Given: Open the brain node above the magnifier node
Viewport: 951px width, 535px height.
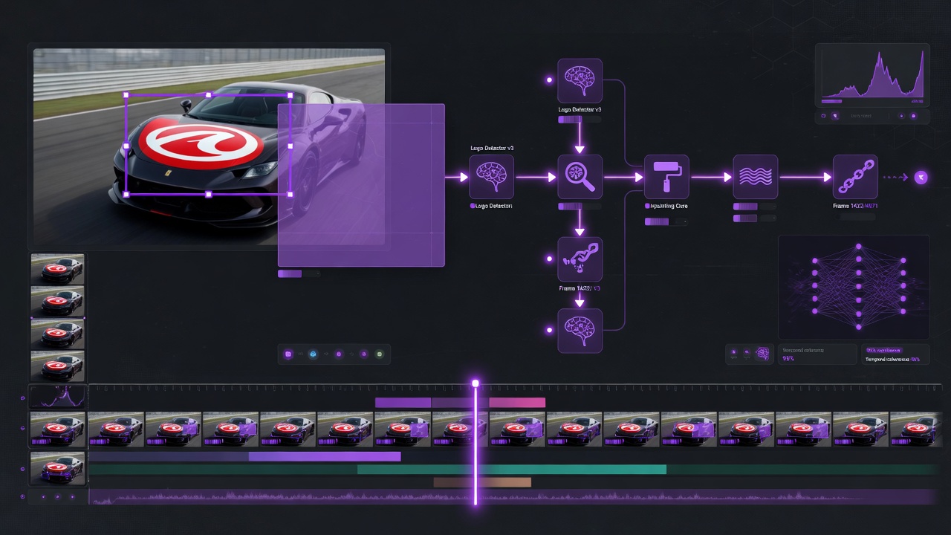Looking at the screenshot, I should click(x=580, y=80).
